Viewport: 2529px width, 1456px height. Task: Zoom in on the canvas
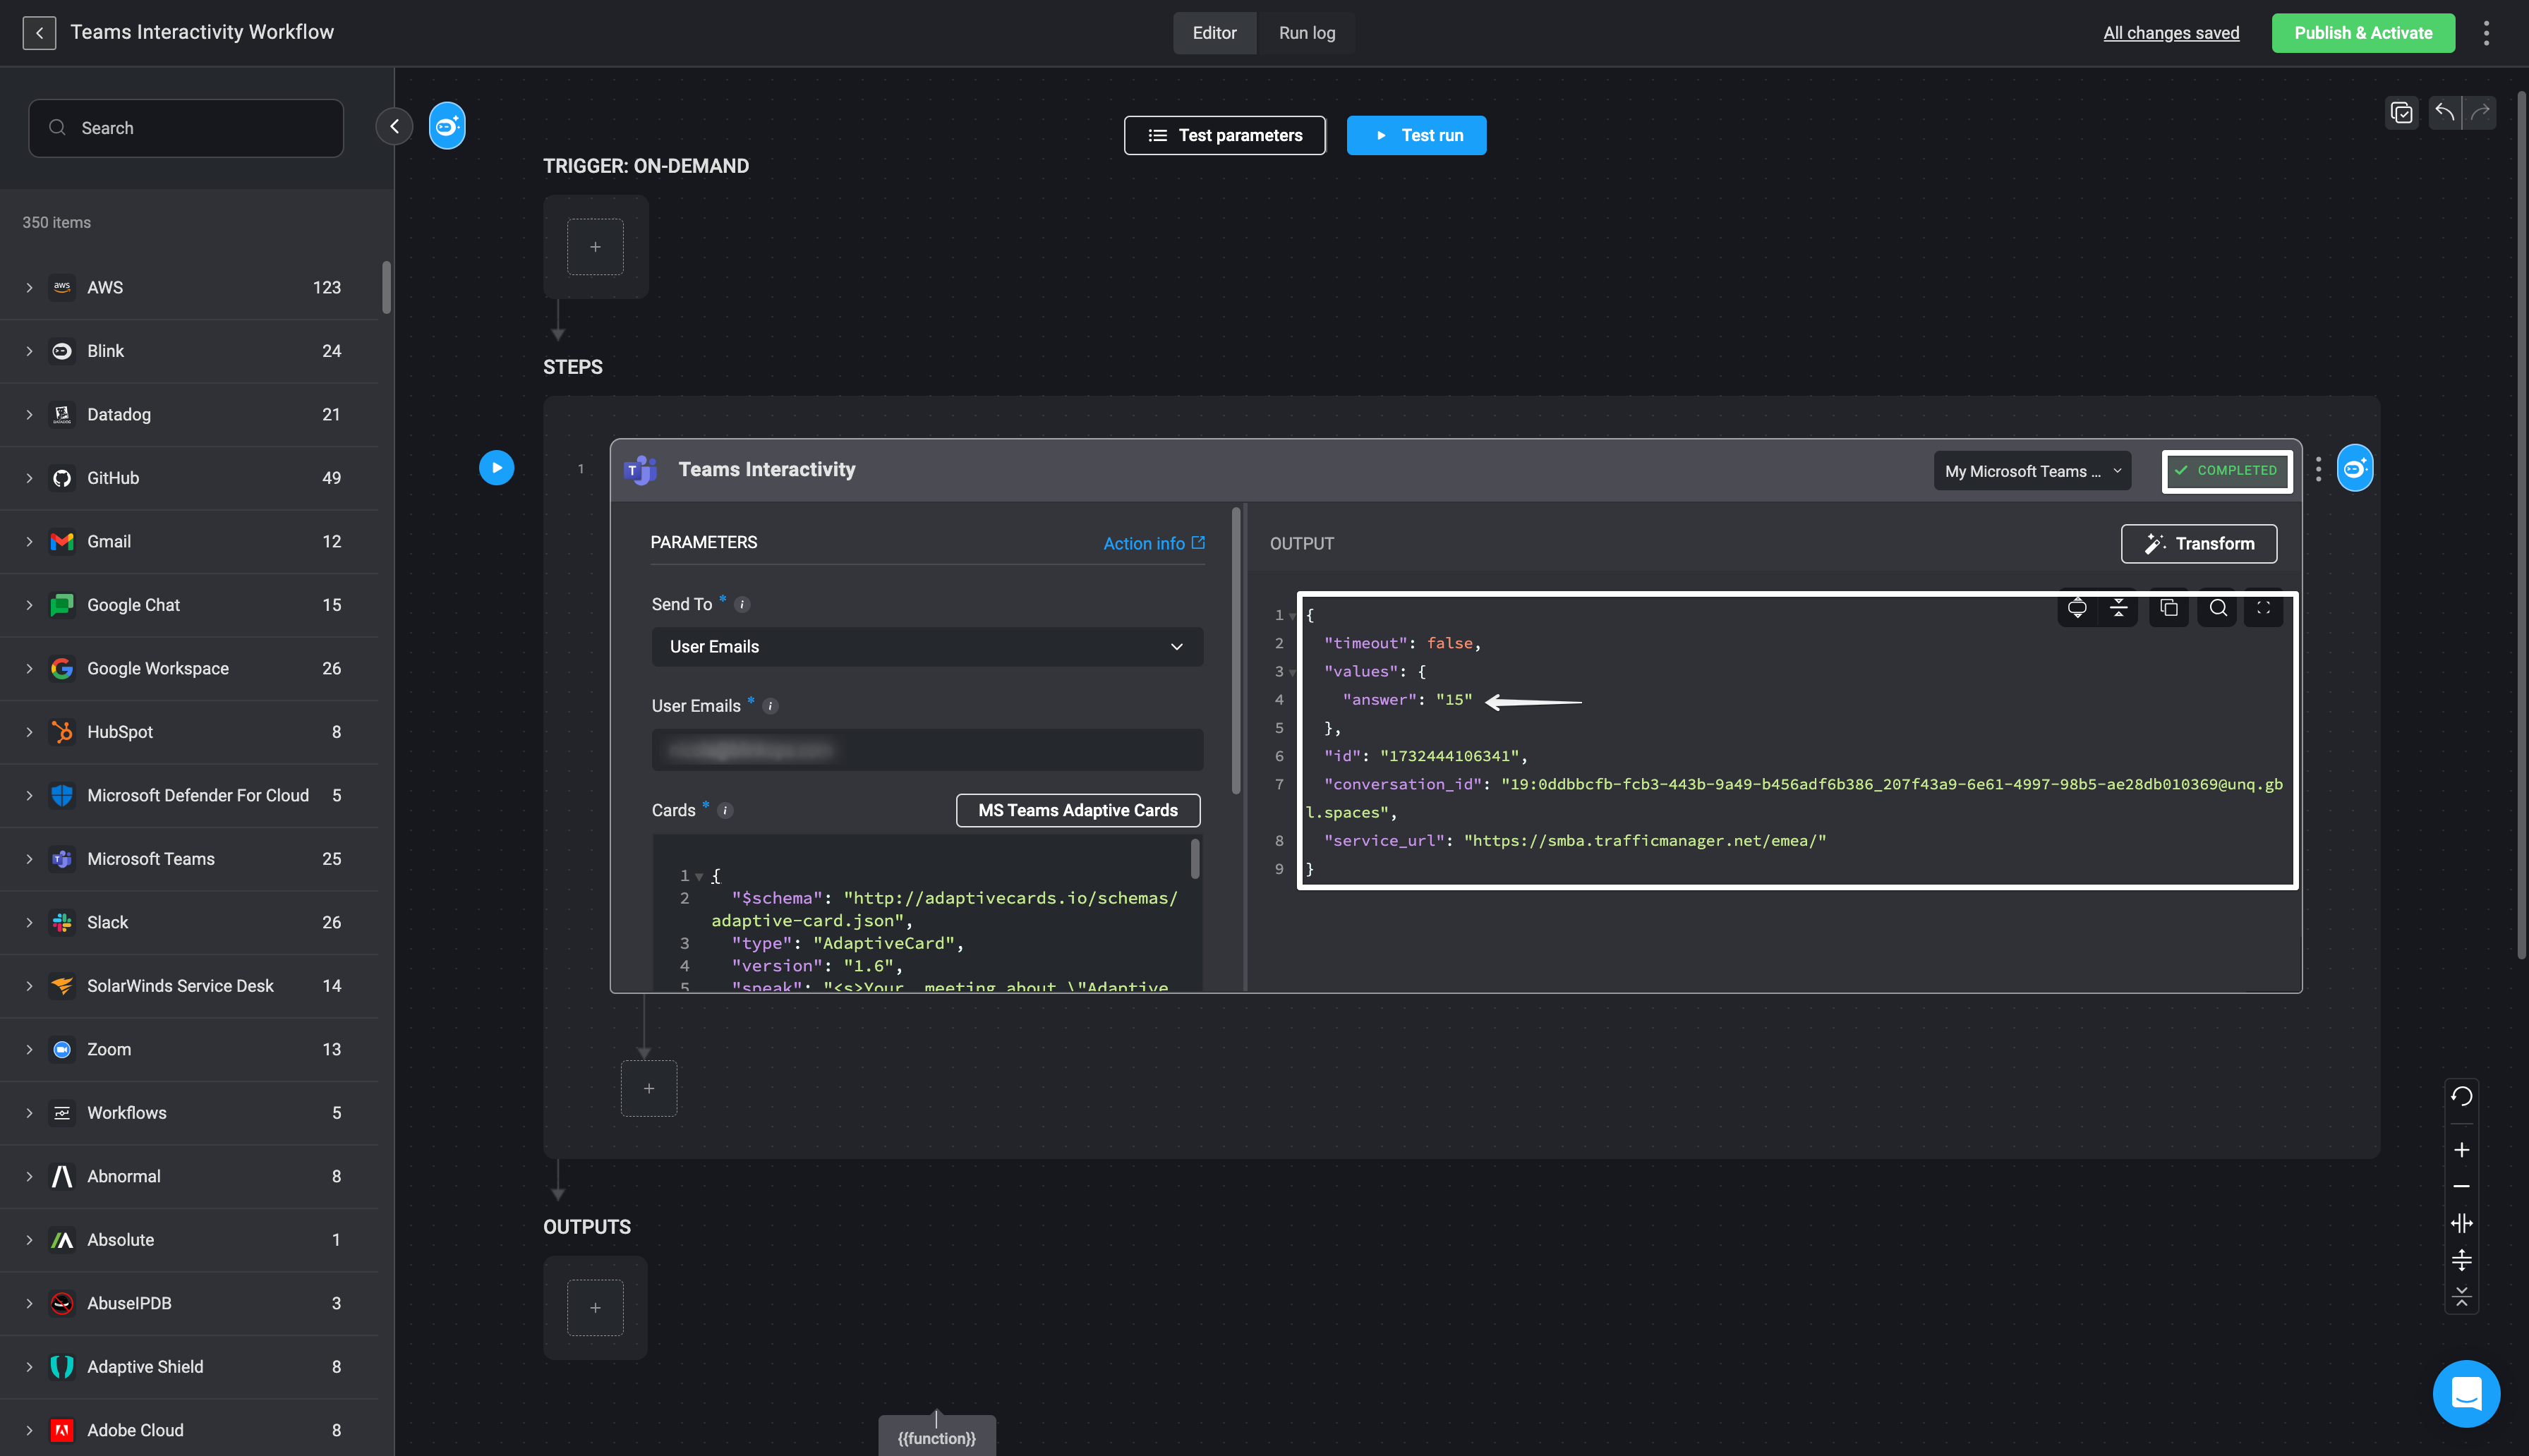(2461, 1150)
